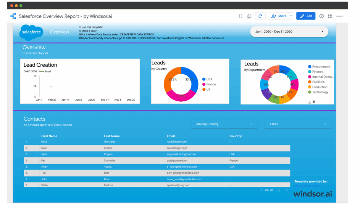This screenshot has width=355, height=205.
Task: Expand the Share options arrow
Action: tap(291, 16)
